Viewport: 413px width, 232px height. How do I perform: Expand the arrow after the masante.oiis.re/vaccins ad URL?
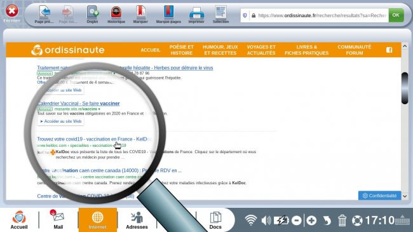click(99, 109)
